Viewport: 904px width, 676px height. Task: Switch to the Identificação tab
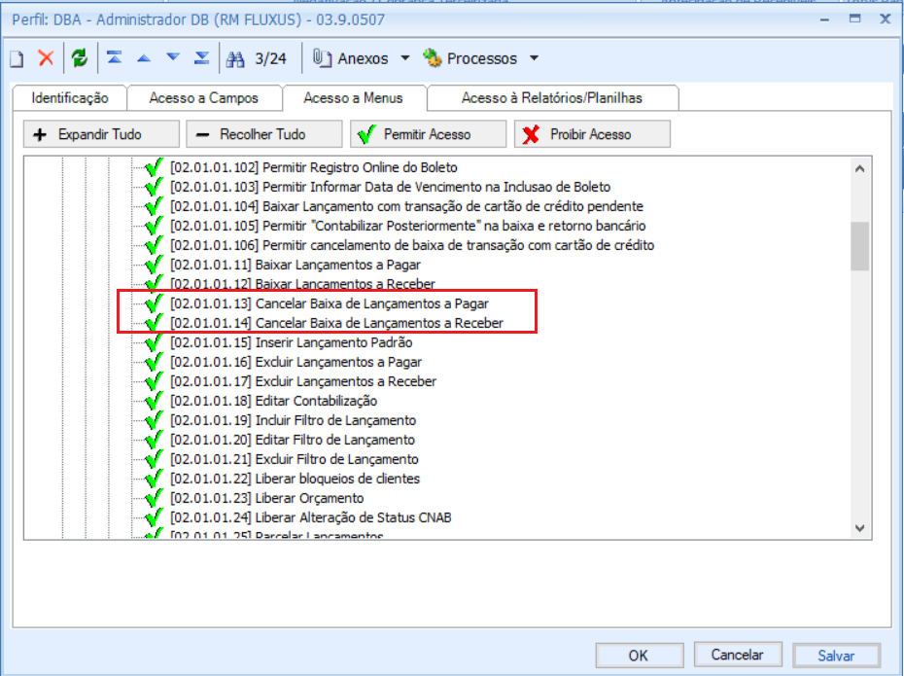70,98
